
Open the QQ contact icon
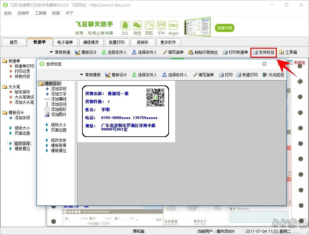[x=125, y=25]
